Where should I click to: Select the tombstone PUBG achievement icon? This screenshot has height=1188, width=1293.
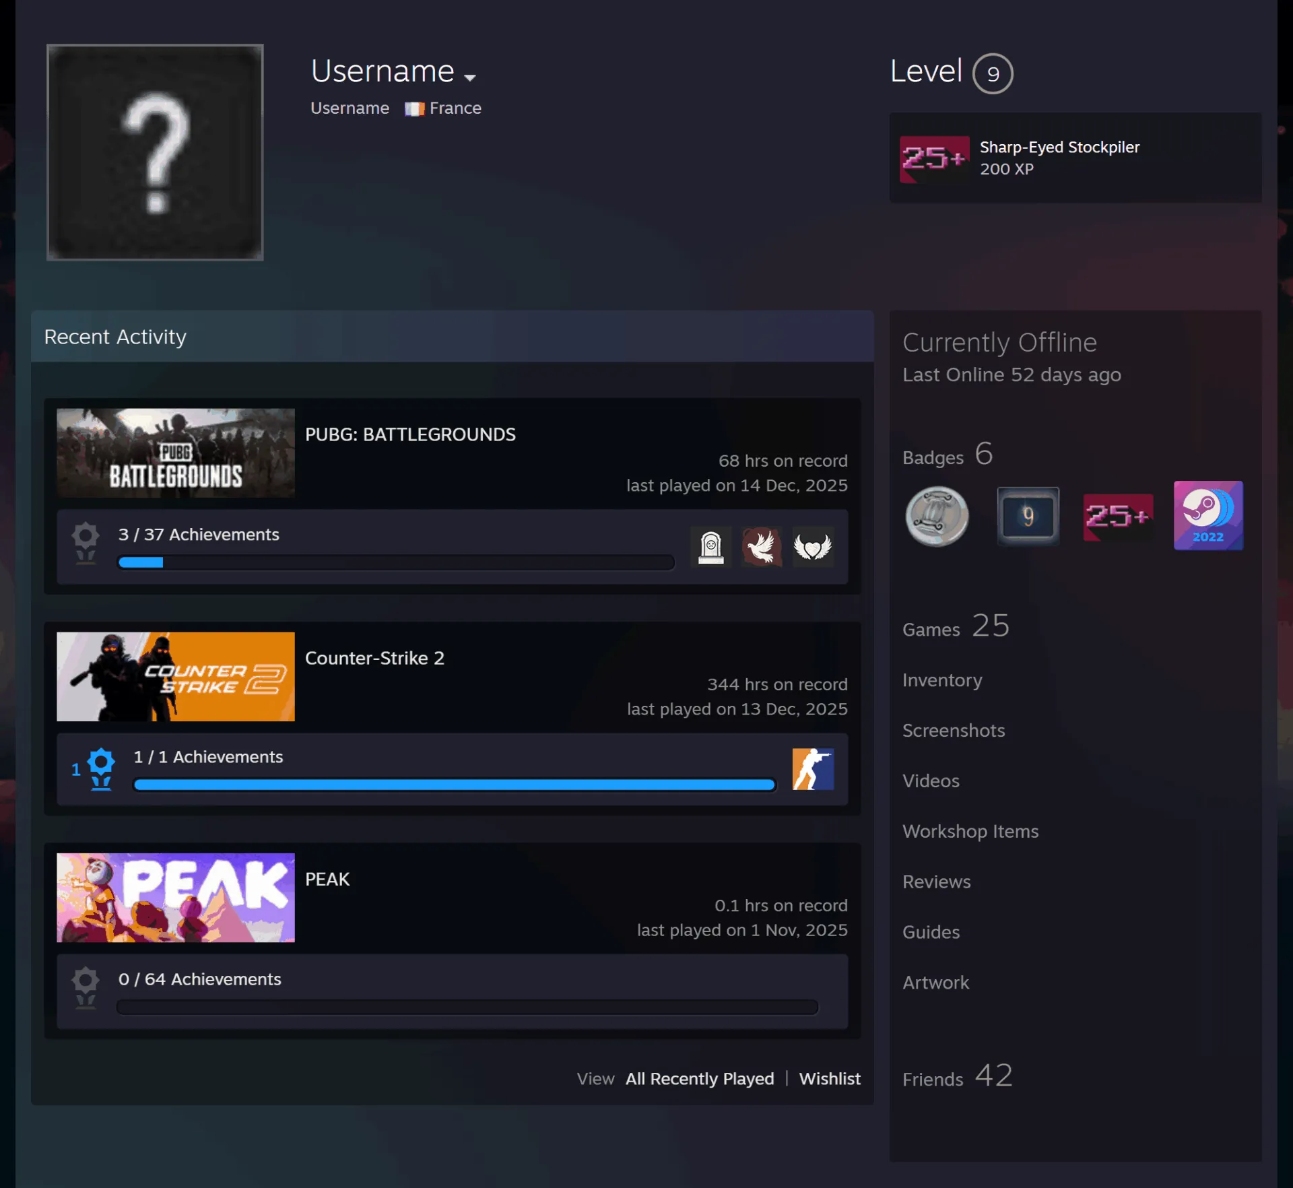coord(710,547)
